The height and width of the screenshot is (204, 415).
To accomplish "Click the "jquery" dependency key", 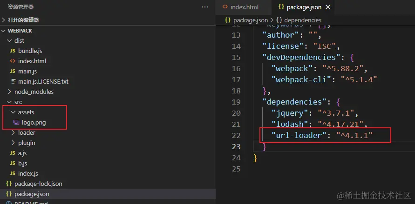I will [x=290, y=113].
